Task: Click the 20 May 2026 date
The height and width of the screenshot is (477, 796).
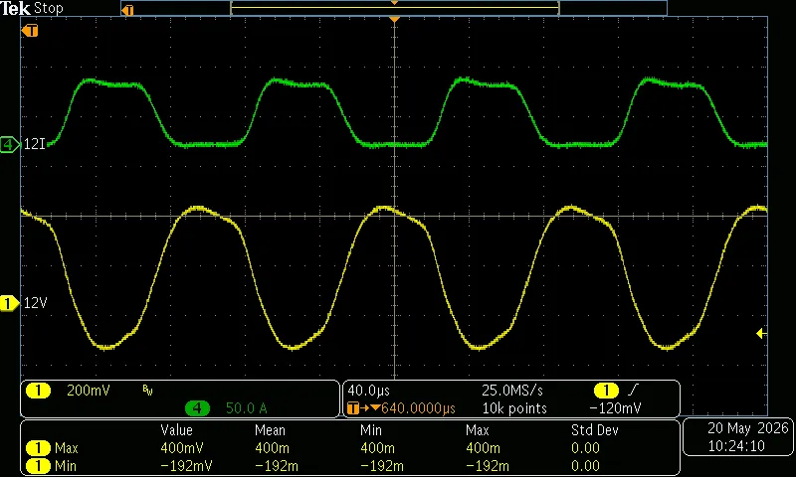Action: click(748, 428)
